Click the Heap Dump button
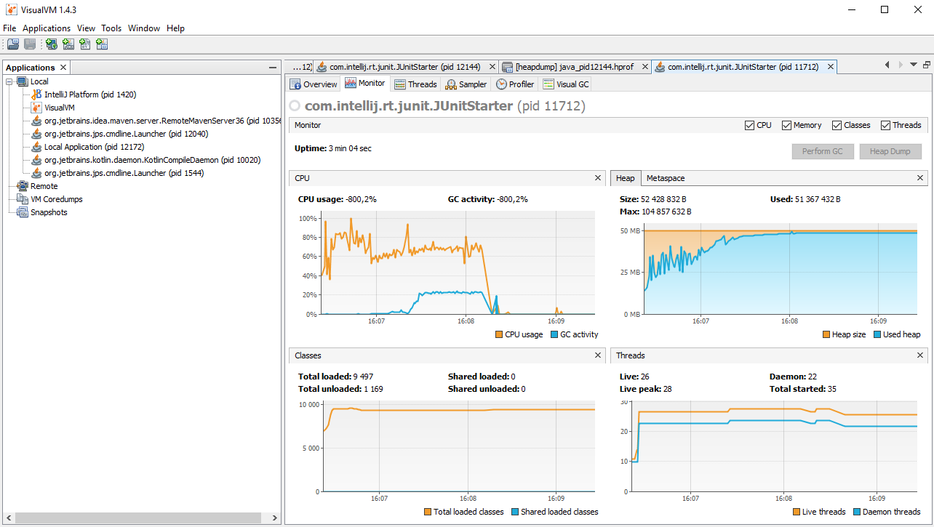Screen dimensions: 934x527 pos(890,151)
